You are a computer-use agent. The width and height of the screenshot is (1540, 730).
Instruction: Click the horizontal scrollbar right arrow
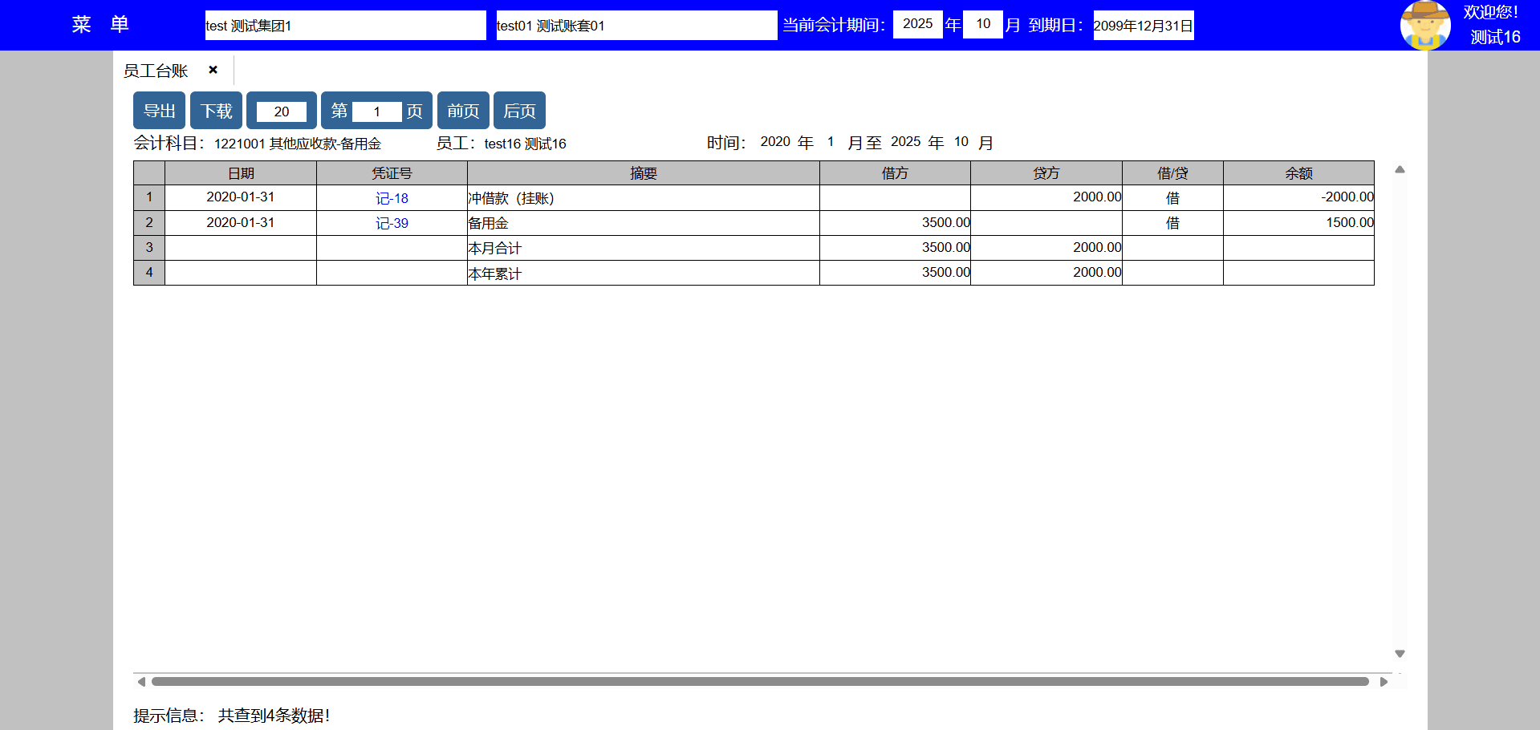(1384, 682)
